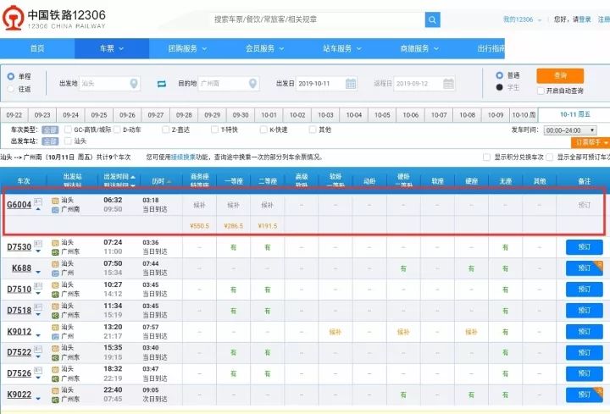Click location pin in departure field

[134, 83]
